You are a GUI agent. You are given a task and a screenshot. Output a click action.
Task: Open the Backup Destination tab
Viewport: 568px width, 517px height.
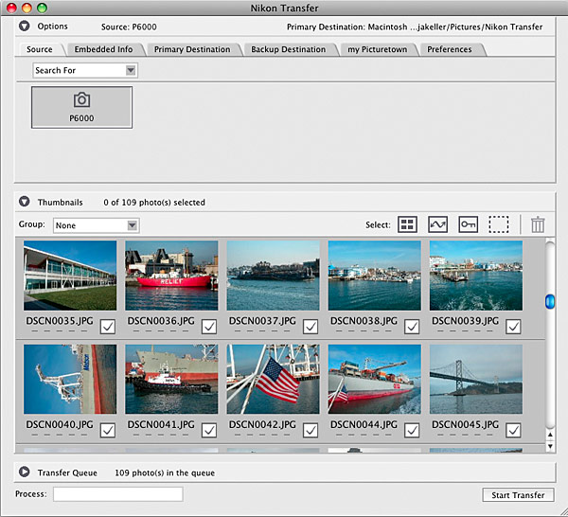[x=289, y=49]
